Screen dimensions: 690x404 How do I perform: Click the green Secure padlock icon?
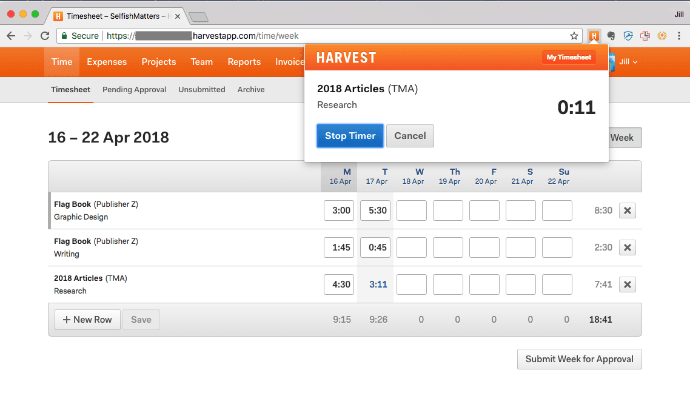point(64,36)
